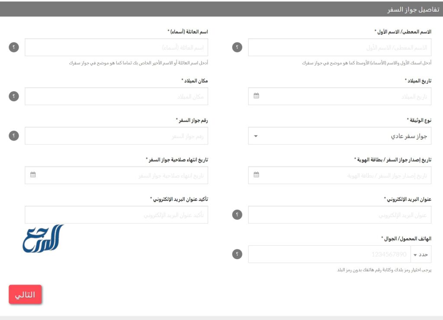This screenshot has width=443, height=320.
Task: Click the passport number input field
Action: 117,135
